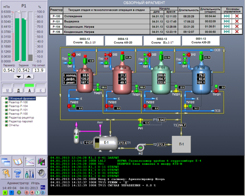Select manual mode М button

pyautogui.click(x=7, y=91)
